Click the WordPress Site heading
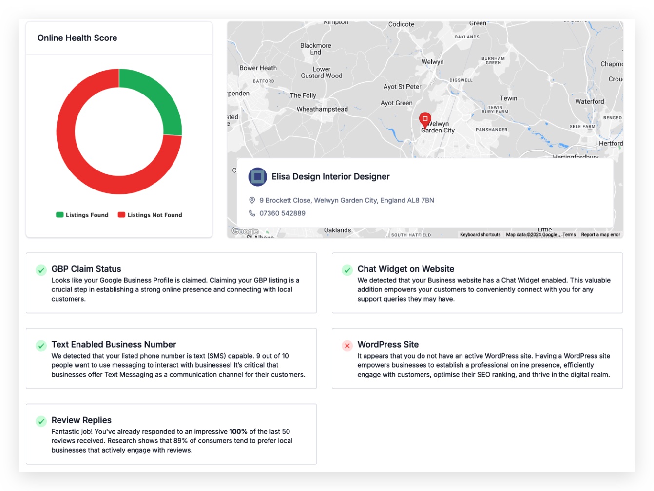This screenshot has width=654, height=491. pos(388,344)
